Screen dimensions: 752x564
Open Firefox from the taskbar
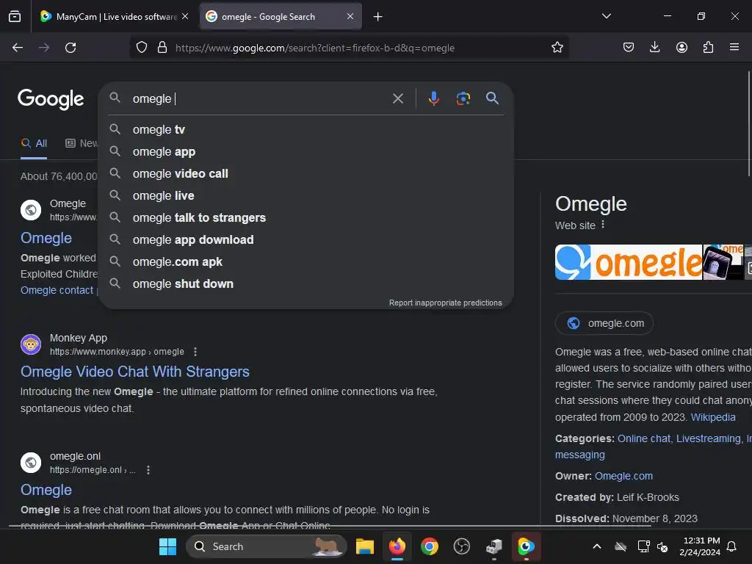coord(397,546)
